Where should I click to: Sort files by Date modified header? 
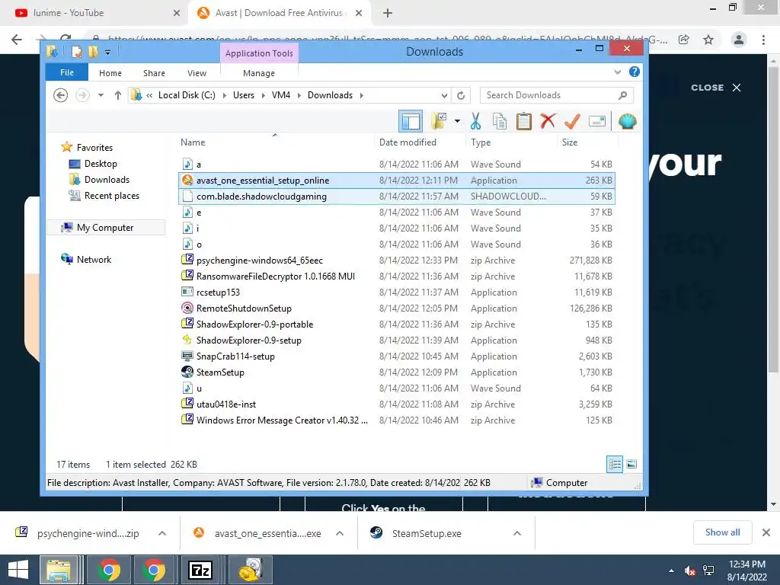click(420, 142)
